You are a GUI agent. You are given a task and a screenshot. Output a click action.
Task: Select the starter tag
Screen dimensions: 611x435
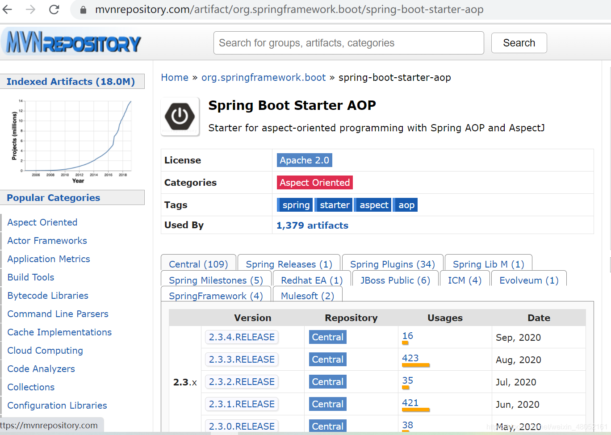click(x=334, y=205)
